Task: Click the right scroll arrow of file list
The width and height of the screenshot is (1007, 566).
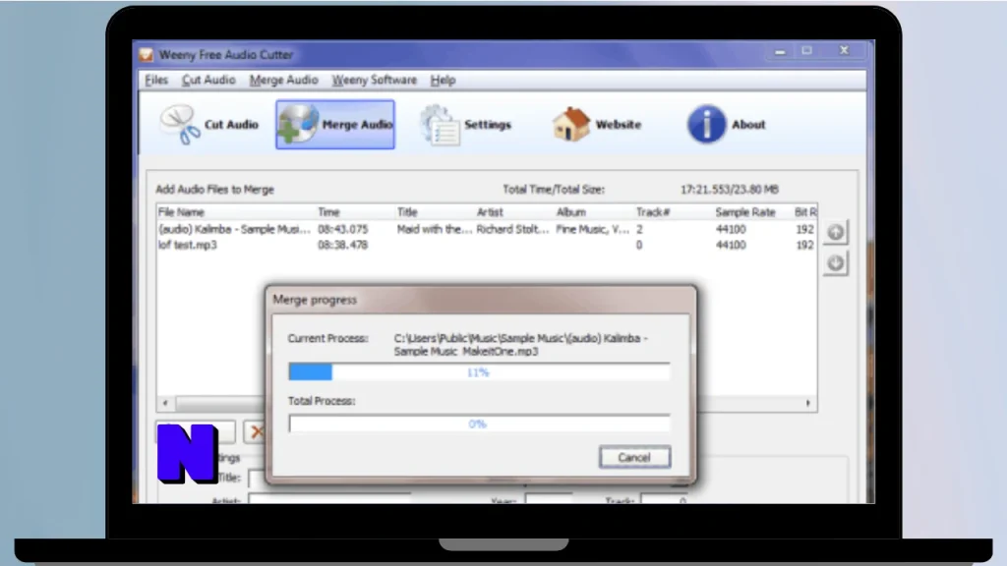Action: 808,403
